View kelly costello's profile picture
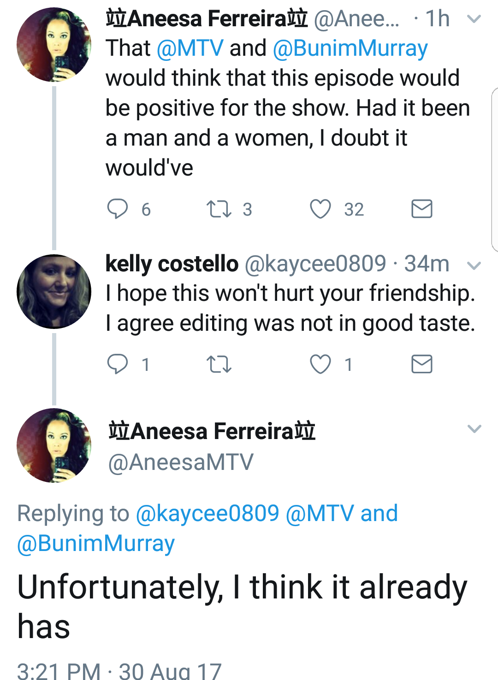Viewport: 498px width, 680px height. 53,291
